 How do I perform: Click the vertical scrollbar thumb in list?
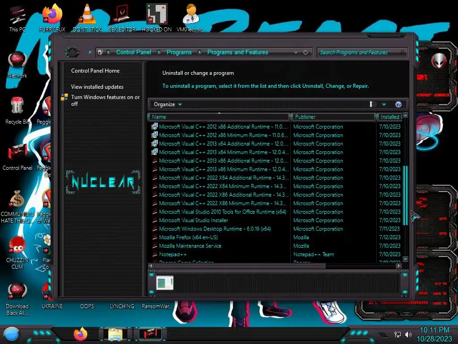click(x=405, y=195)
